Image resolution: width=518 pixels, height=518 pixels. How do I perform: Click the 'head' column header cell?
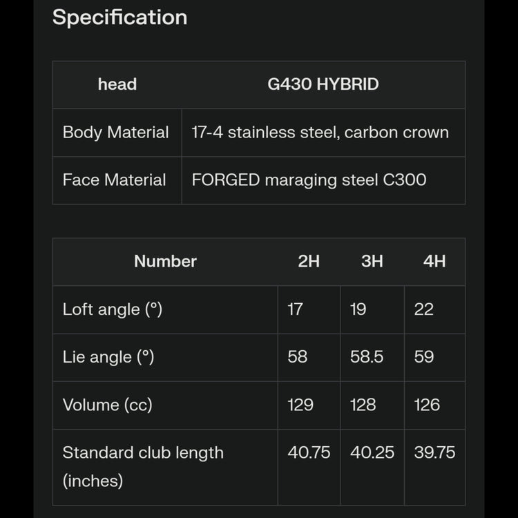click(x=117, y=84)
